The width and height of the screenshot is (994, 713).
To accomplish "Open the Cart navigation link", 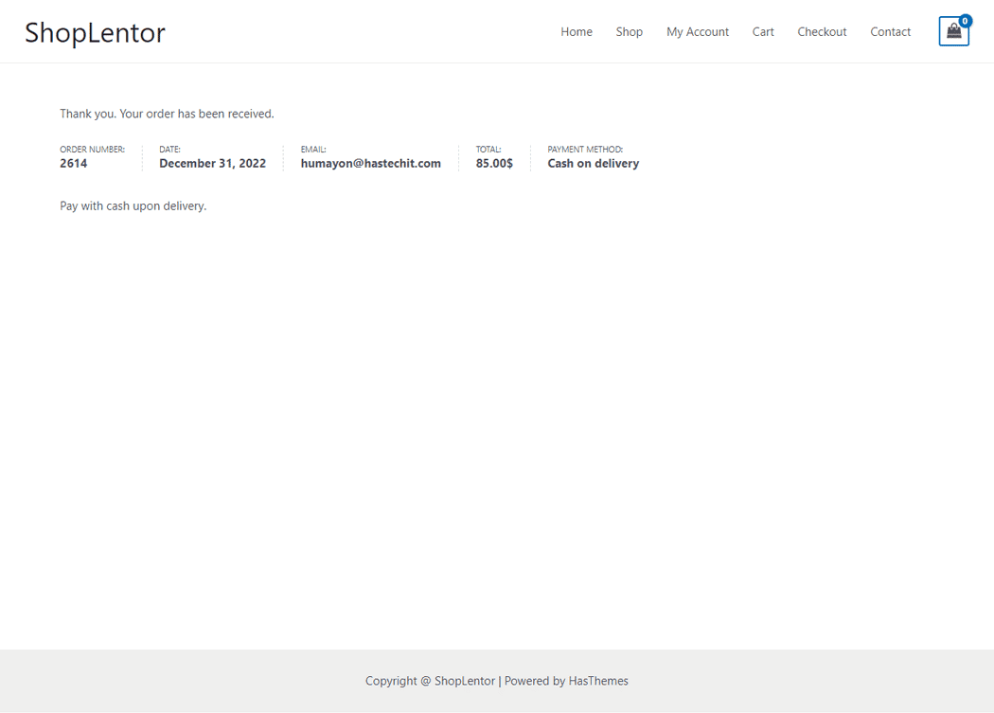I will [x=763, y=32].
